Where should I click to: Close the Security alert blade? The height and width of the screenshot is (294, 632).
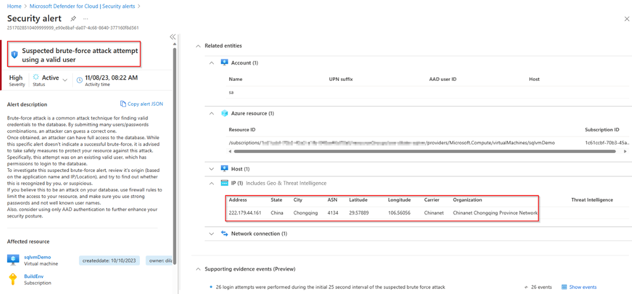626,18
